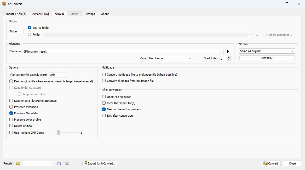Open the presets folder icon
Viewport: 305px width, 170px height.
18,163
